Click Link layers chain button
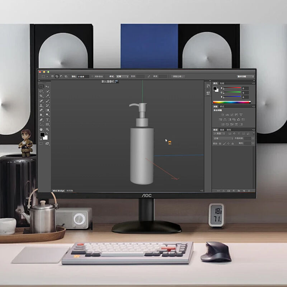 point(218,191)
